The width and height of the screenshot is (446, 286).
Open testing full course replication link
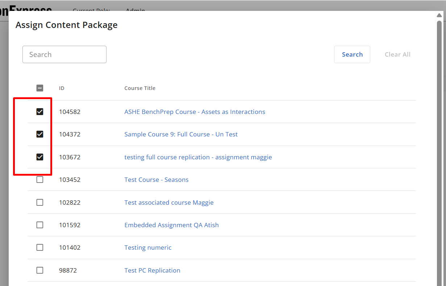[x=198, y=157]
